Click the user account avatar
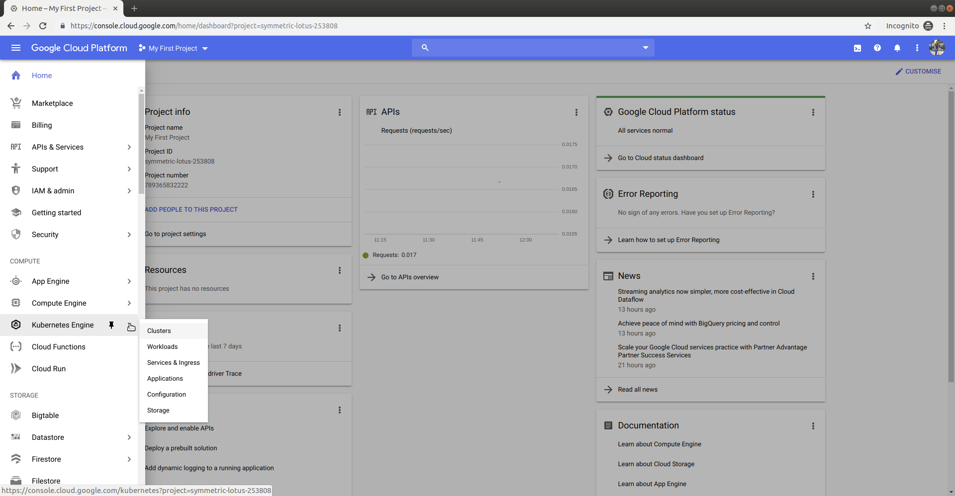This screenshot has height=496, width=955. (937, 48)
